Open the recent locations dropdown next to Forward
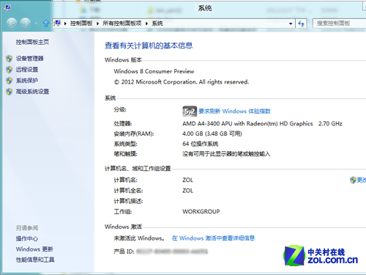This screenshot has height=275, width=366. click(x=36, y=23)
